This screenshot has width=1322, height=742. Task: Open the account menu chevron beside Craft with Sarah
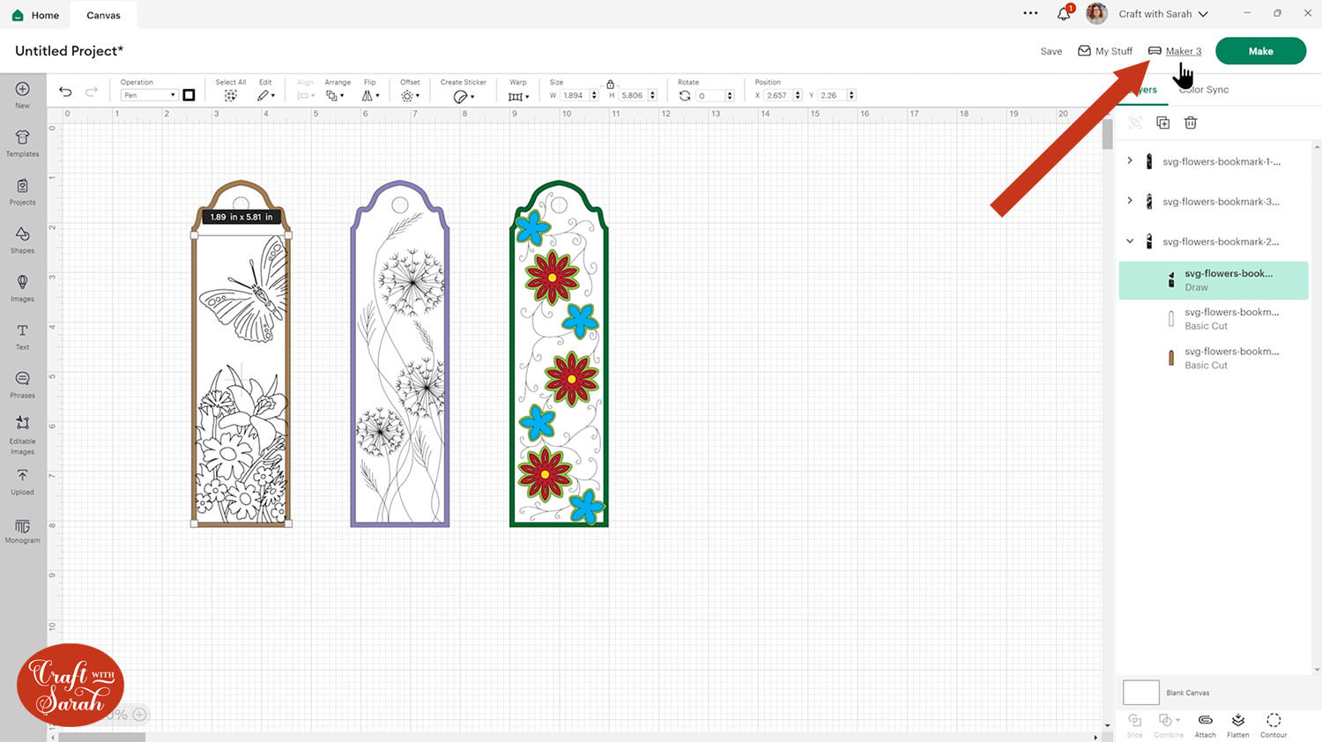[1203, 14]
